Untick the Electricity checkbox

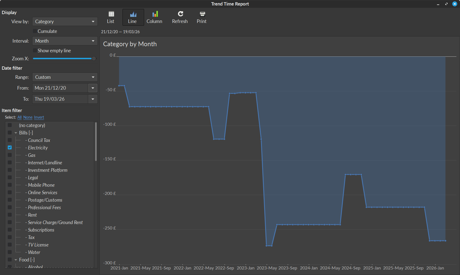[10, 147]
